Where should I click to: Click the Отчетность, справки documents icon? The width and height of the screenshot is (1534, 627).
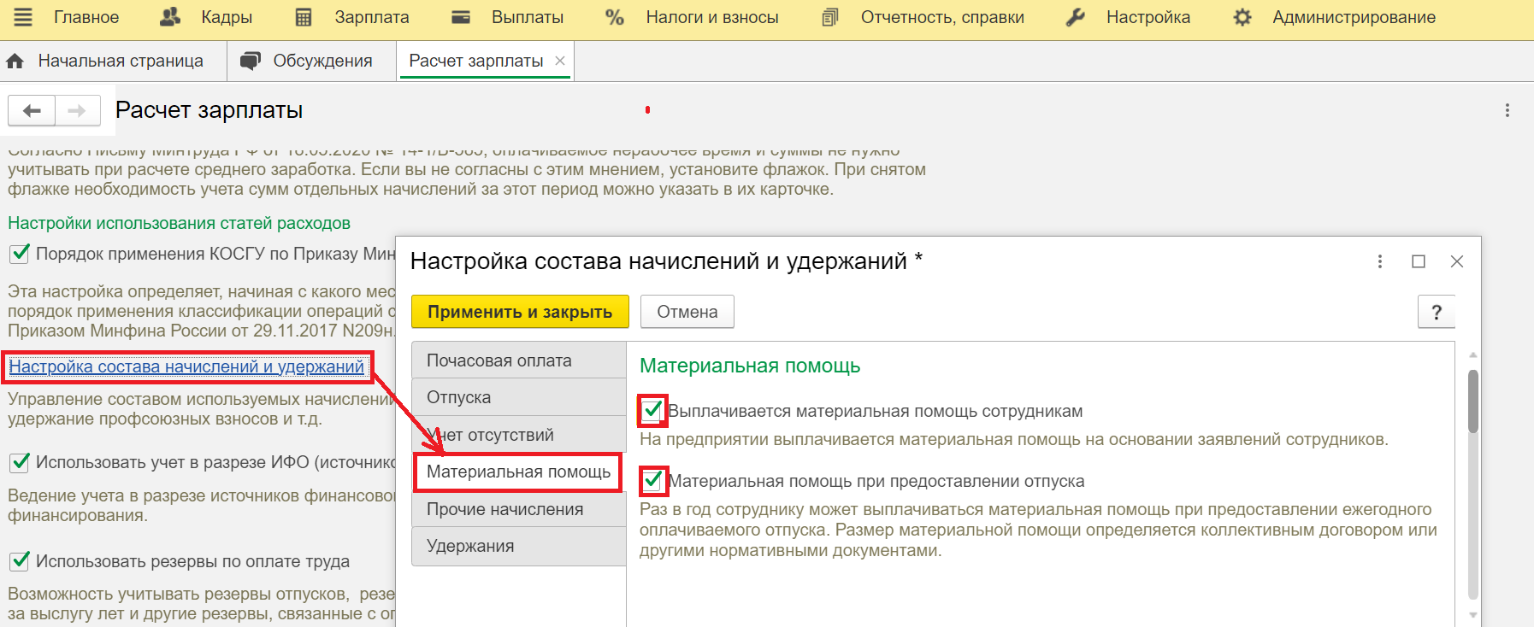pyautogui.click(x=830, y=17)
